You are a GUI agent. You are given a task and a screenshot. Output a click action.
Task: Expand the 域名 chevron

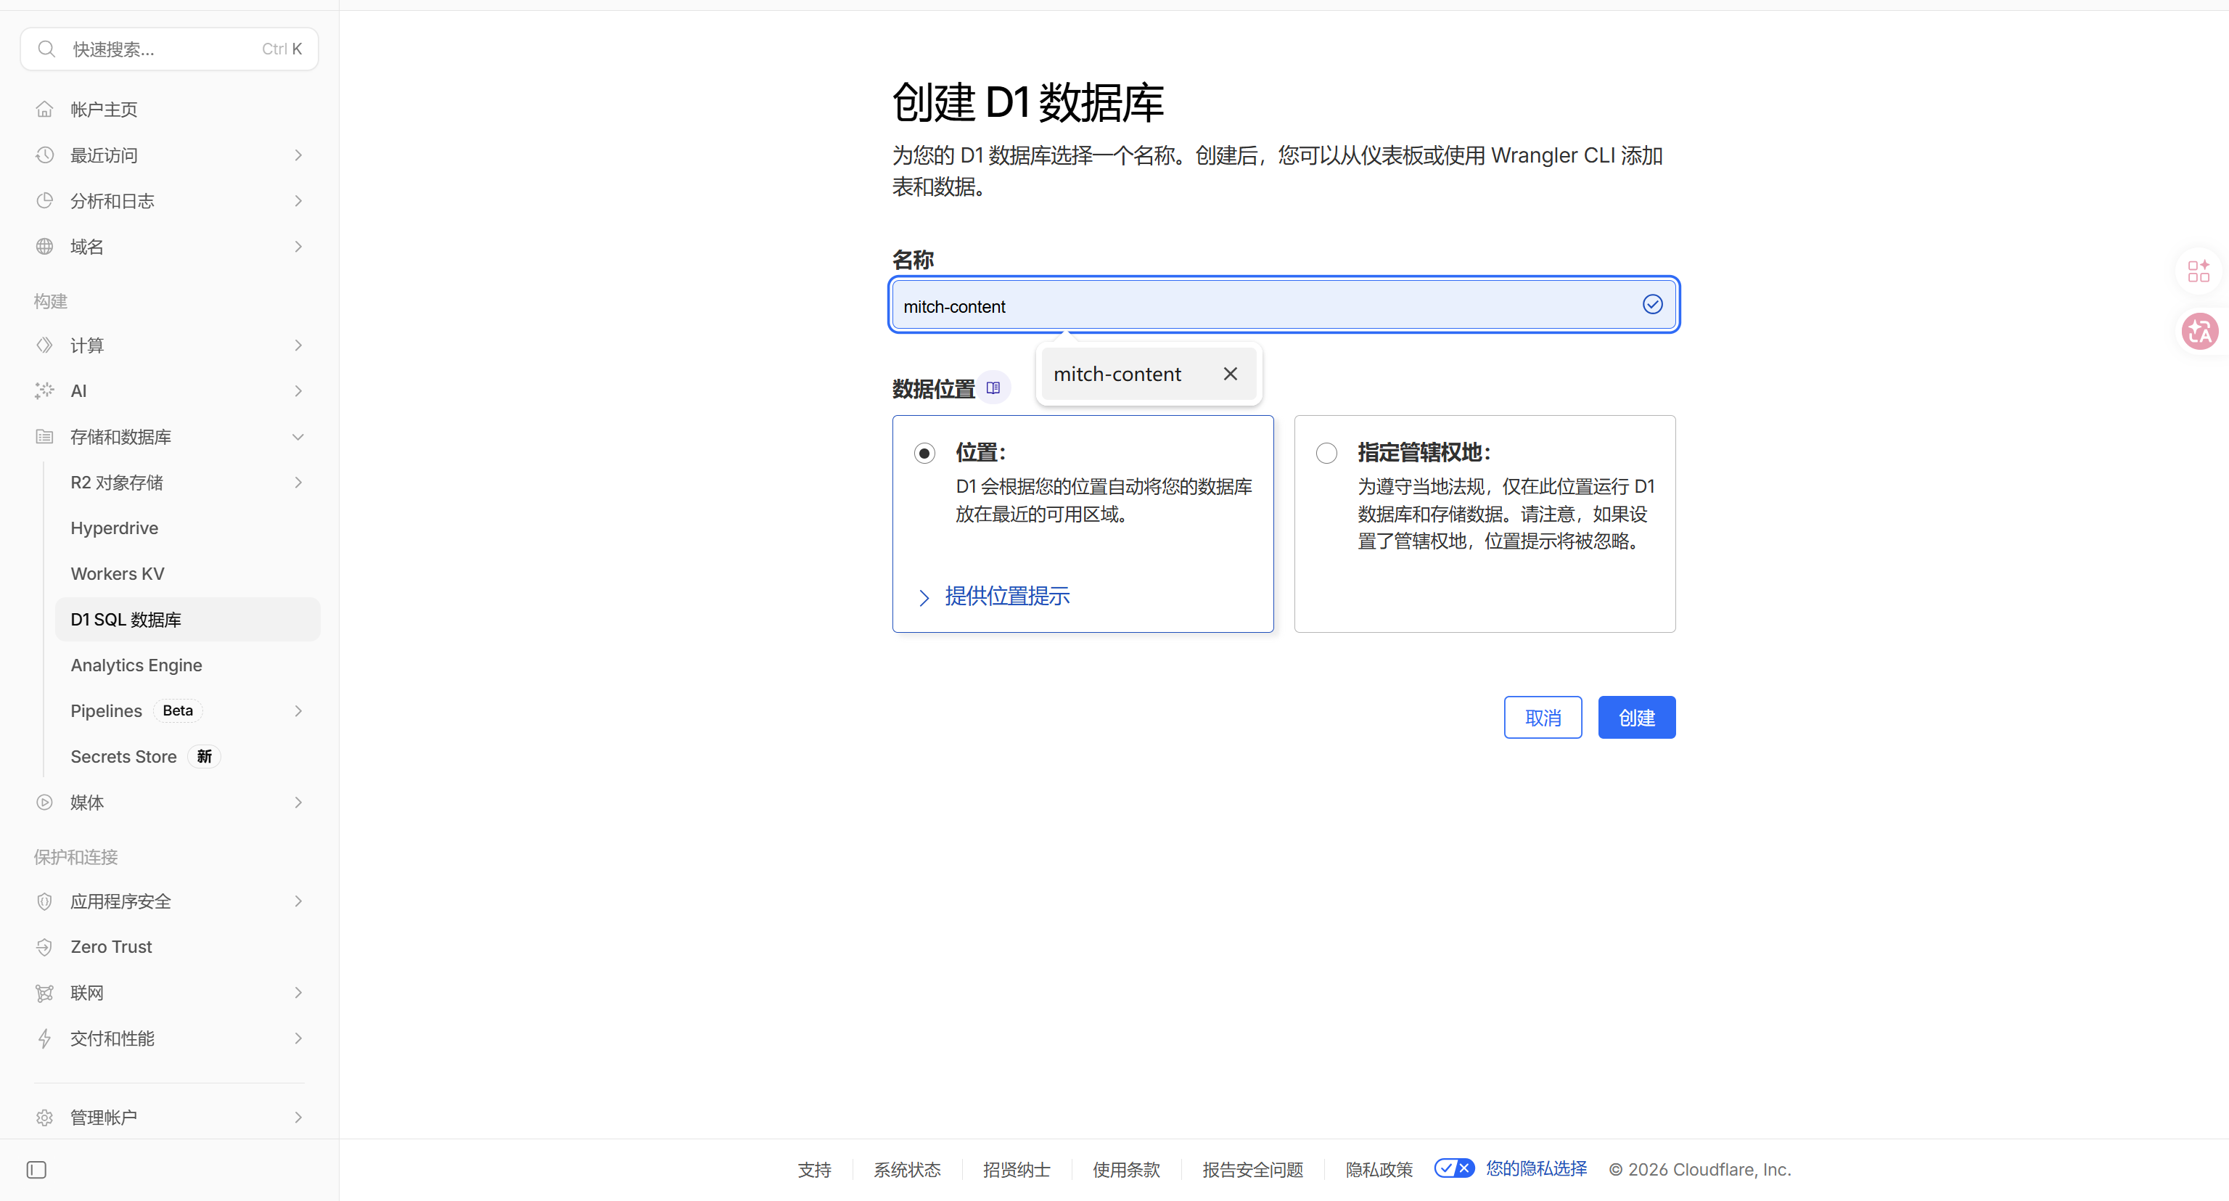coord(297,247)
